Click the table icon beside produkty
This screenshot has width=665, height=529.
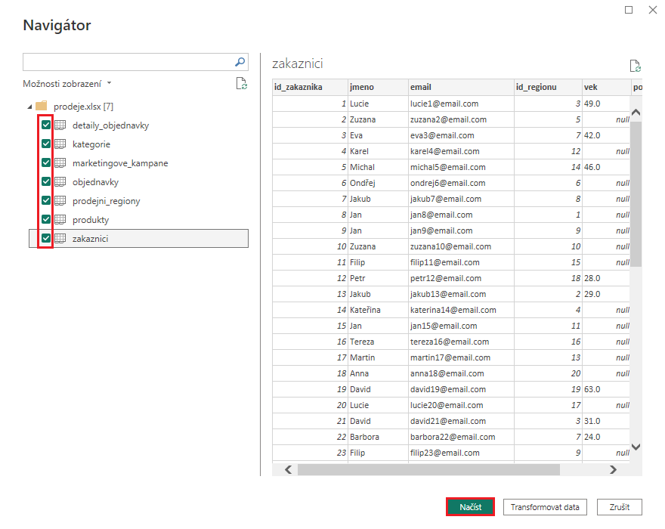(x=59, y=219)
